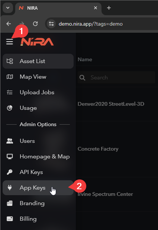The width and height of the screenshot is (158, 230).
Task: Open a new browser tab
Action: pos(109,8)
